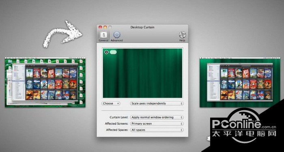Click the disabled zoom button in the title bar

tap(110, 27)
